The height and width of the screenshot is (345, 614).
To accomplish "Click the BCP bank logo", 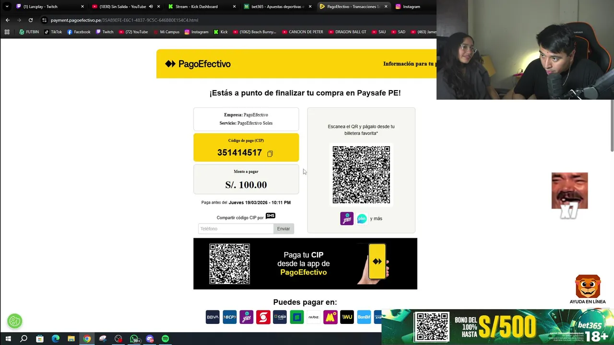I will [229, 317].
